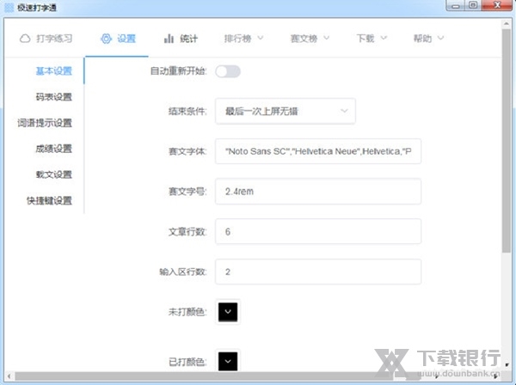Click the 赛文字体 input field
This screenshot has width=516, height=385.
pos(318,151)
